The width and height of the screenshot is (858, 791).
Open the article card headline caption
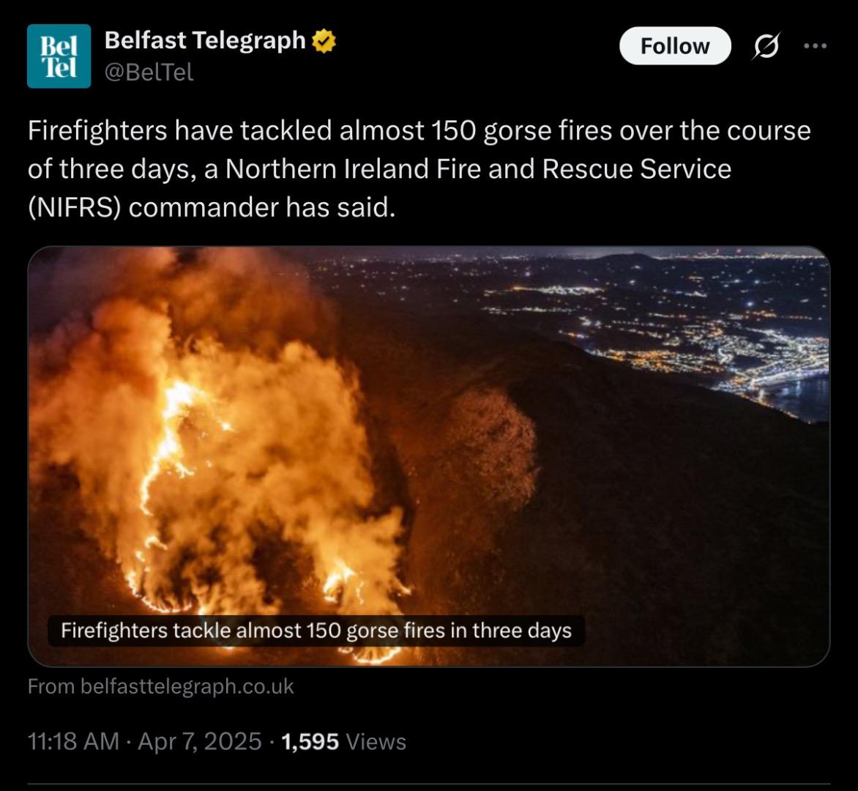pyautogui.click(x=316, y=631)
